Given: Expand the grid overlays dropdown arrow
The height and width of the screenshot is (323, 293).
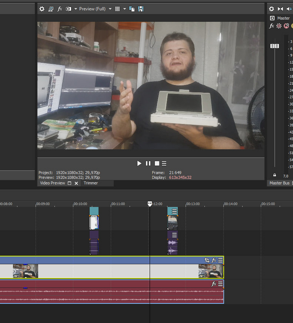Looking at the screenshot, I should [124, 9].
